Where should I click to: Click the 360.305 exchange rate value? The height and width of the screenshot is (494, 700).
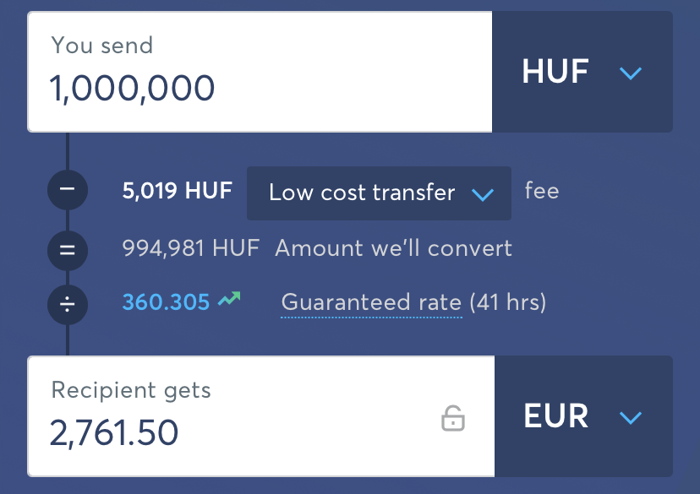tap(166, 302)
